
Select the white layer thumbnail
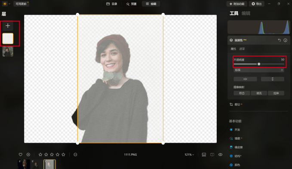click(8, 39)
